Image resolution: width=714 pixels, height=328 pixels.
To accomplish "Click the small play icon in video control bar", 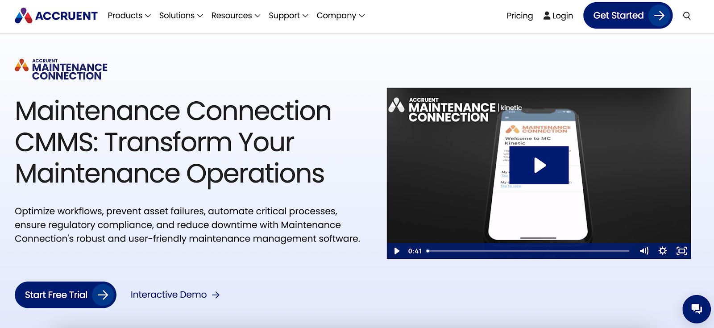I will [x=397, y=251].
